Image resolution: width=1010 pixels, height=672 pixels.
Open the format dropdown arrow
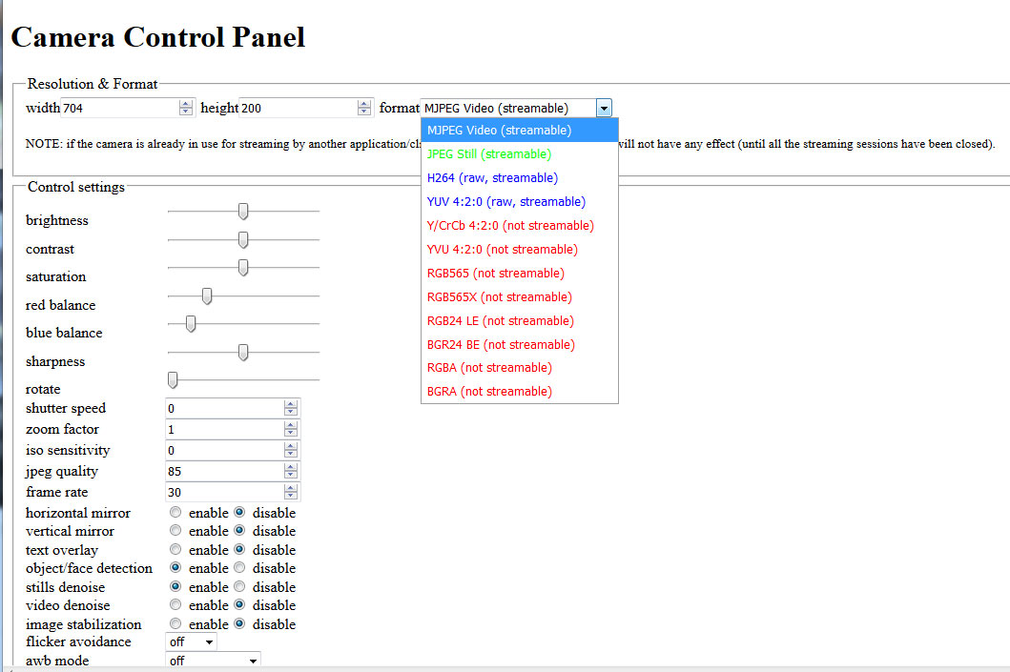pyautogui.click(x=604, y=108)
